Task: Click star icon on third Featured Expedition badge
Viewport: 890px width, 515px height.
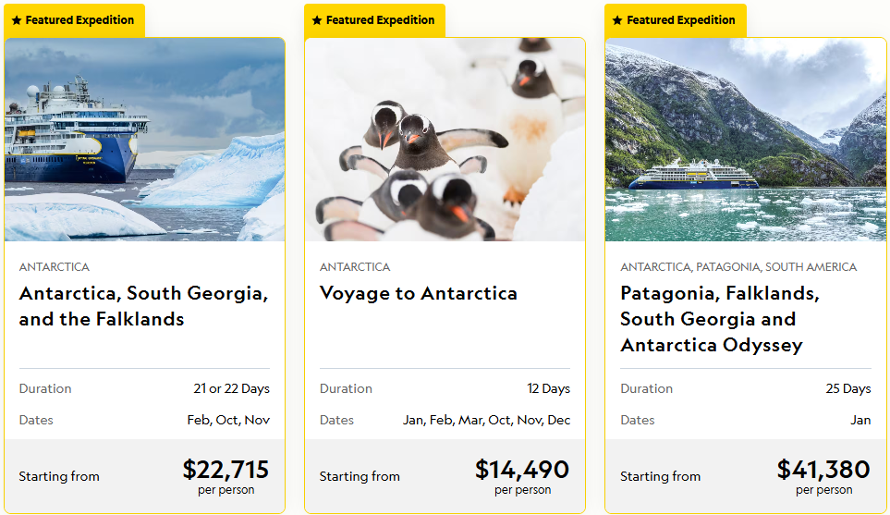Action: 617,20
